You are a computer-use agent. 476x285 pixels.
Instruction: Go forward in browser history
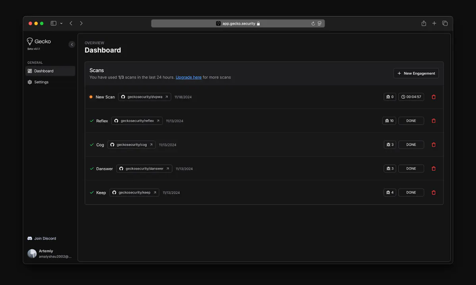tap(81, 23)
